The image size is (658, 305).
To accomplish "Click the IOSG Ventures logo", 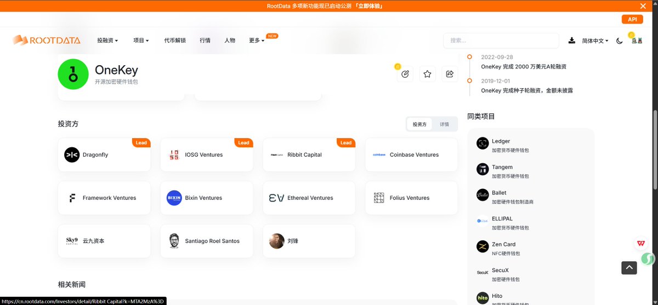I will pyautogui.click(x=174, y=155).
